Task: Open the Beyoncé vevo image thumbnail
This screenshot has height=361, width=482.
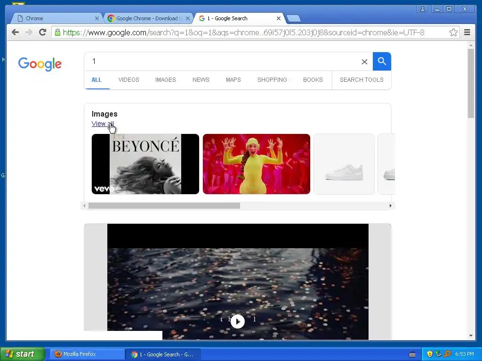Action: coord(145,164)
